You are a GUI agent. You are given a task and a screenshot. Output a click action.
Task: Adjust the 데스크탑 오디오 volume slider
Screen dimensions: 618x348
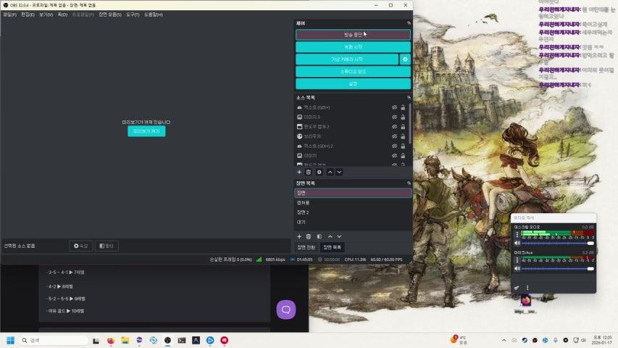[558, 244]
